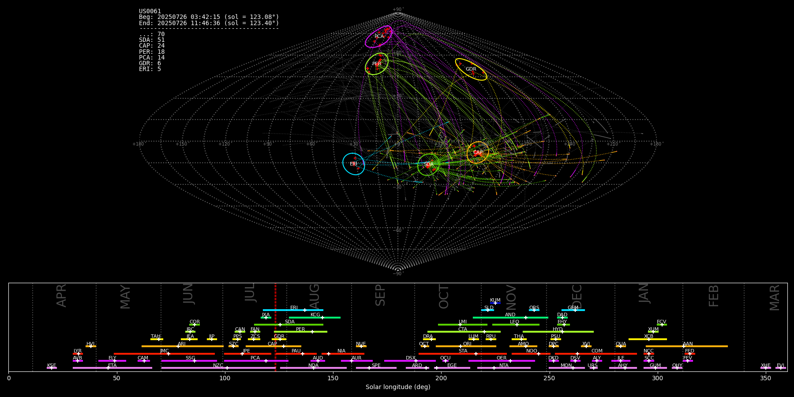Click the STA shower bar in the timeline
The width and height of the screenshot is (794, 397).
coord(463,354)
